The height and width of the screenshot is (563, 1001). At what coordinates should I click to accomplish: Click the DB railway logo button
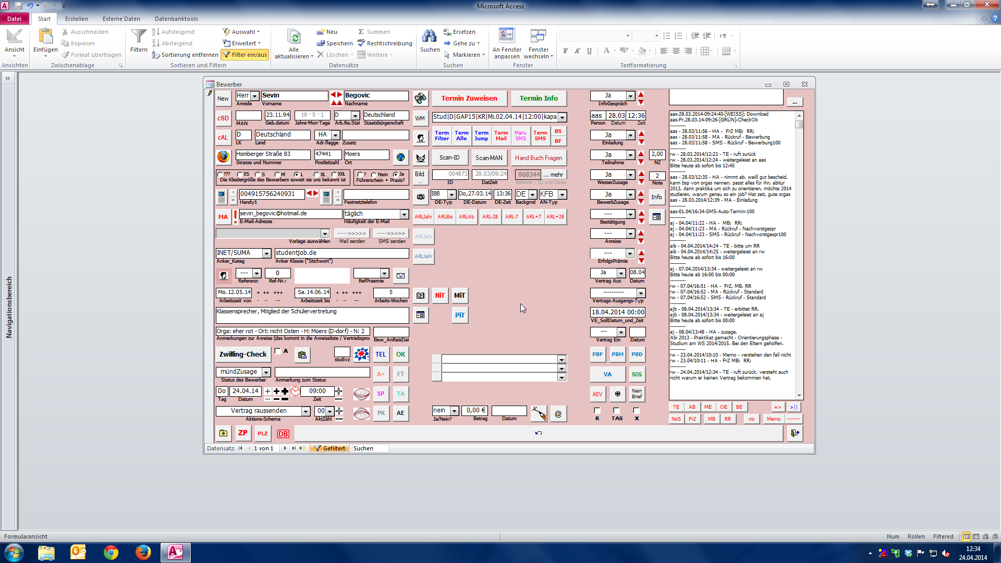tap(283, 434)
